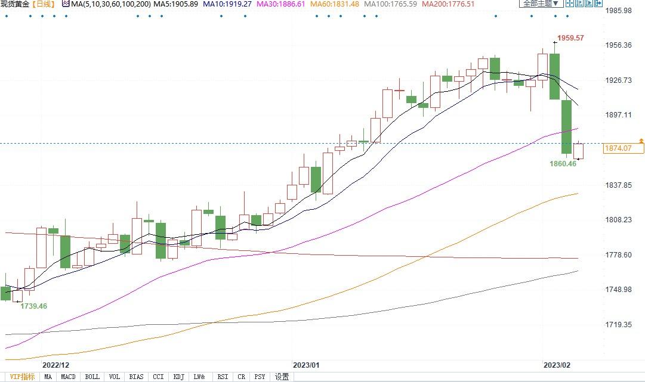The width and height of the screenshot is (645, 382).
Task: Click the orange price alert arrow beside 1874.07
Action: [641, 141]
